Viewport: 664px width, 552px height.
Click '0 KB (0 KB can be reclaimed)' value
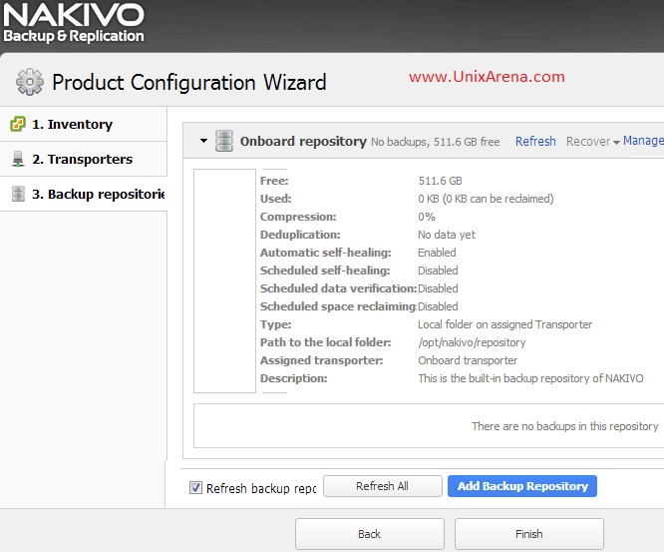[486, 199]
